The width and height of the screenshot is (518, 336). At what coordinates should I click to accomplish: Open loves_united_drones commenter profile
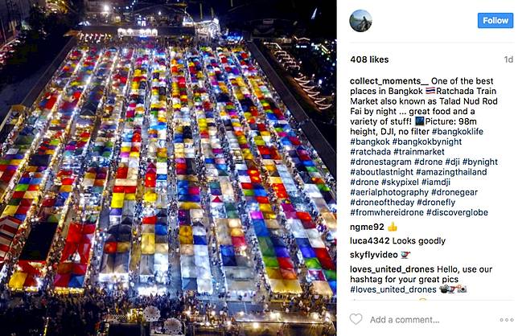(x=392, y=269)
